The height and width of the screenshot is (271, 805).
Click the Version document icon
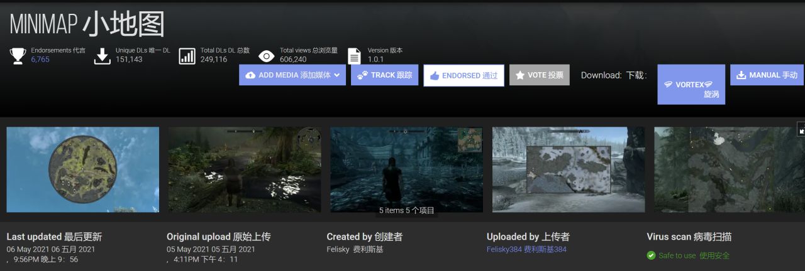(355, 56)
